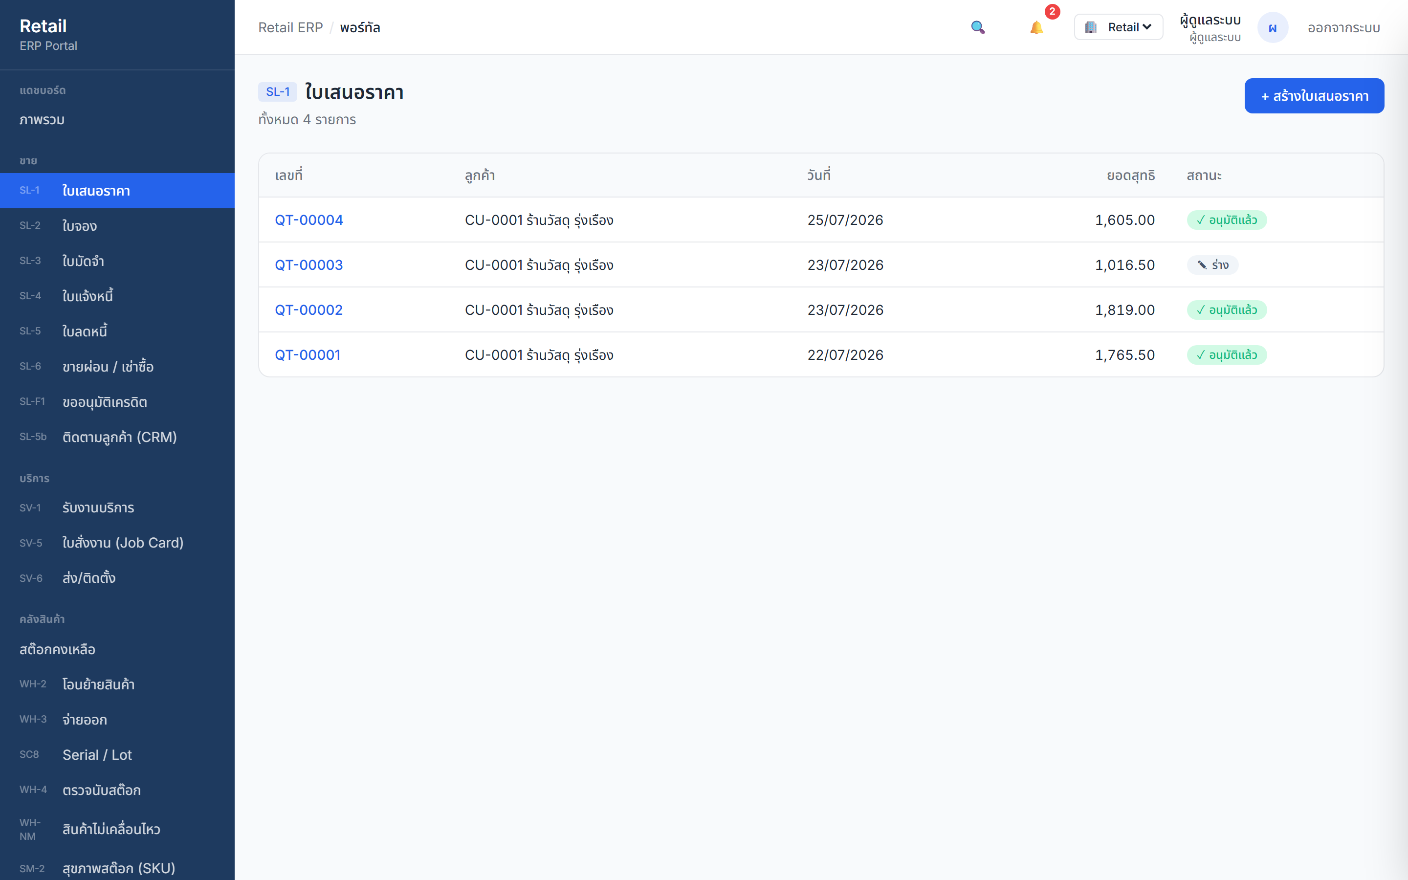This screenshot has height=880, width=1408.
Task: Click the user avatar circle
Action: pos(1273,27)
